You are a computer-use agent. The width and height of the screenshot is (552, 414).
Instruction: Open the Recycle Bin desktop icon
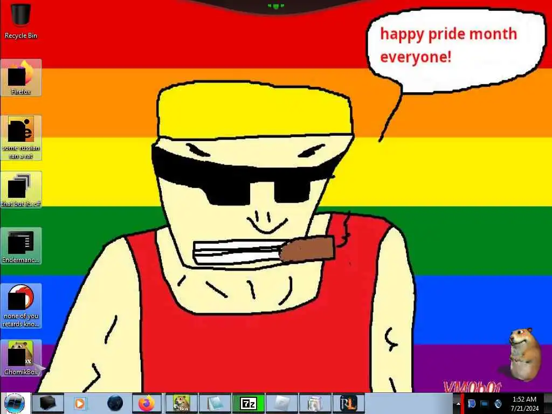pyautogui.click(x=21, y=20)
